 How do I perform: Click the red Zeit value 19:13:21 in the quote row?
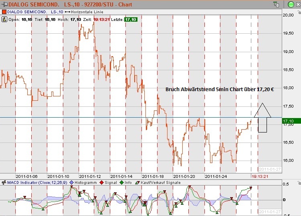point(101,20)
